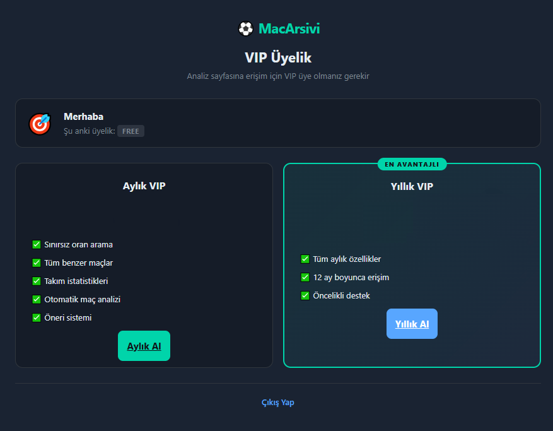Viewport: 553px width, 431px height.
Task: Click the checkmark beside Öncelikli destek
Action: click(305, 295)
